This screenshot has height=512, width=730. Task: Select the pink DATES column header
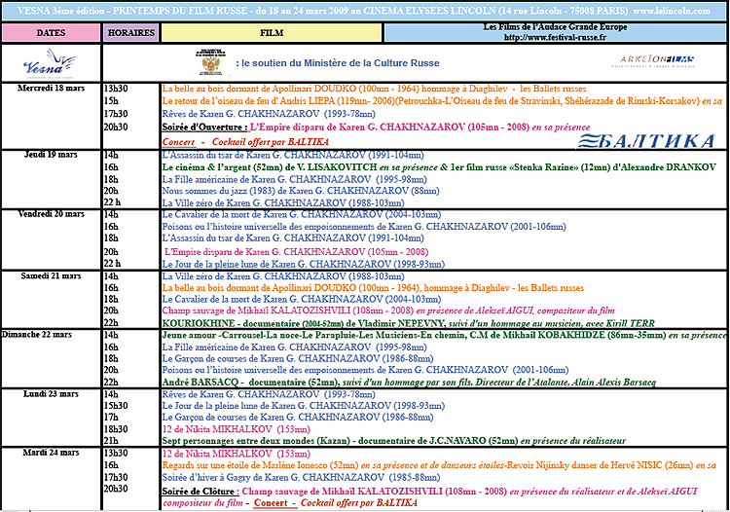coord(50,32)
